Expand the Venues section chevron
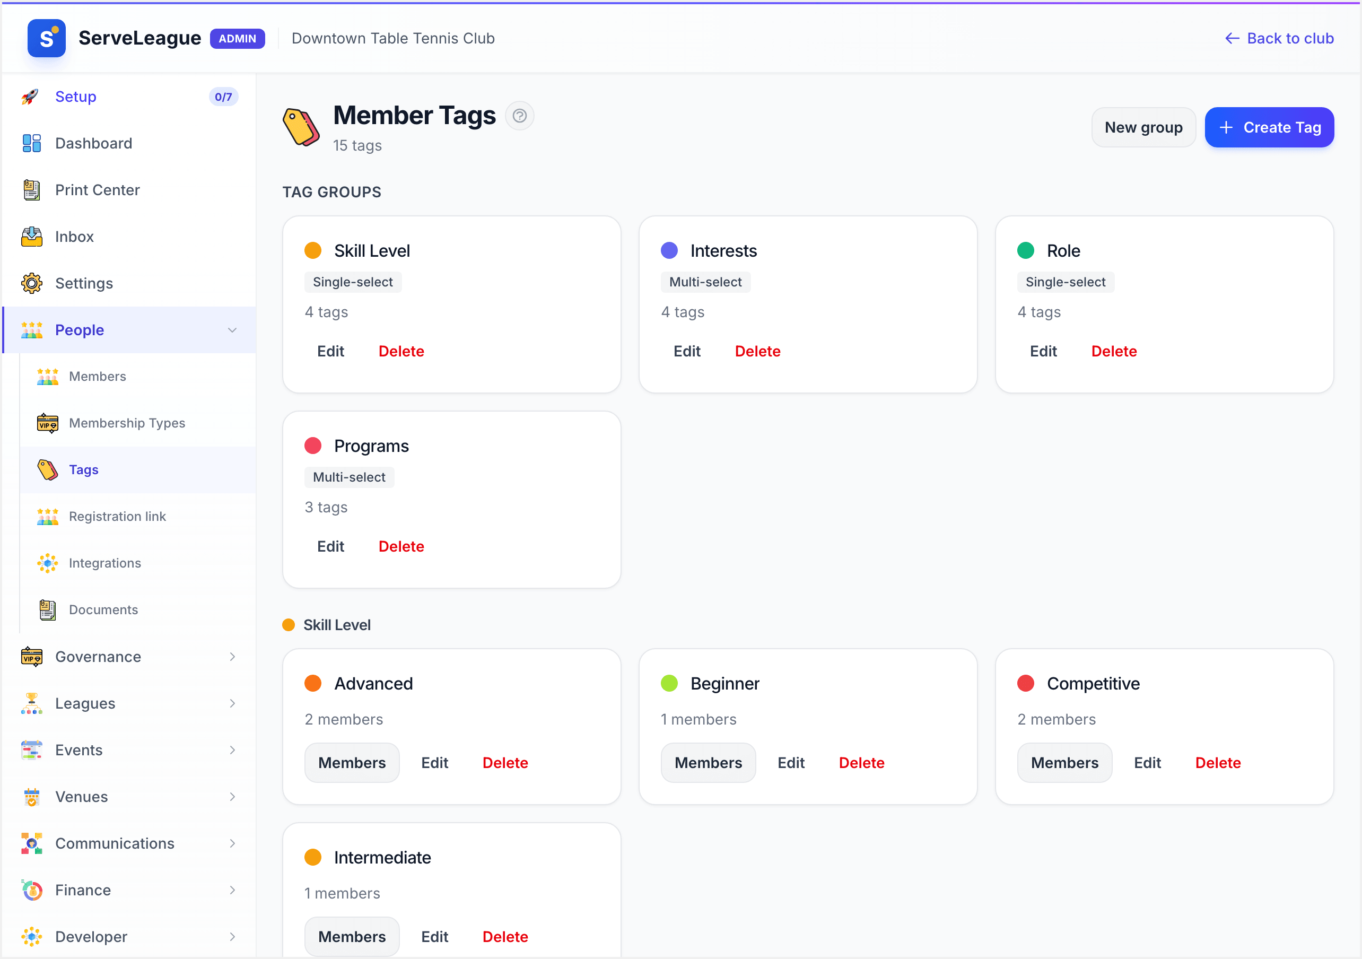 coord(232,796)
